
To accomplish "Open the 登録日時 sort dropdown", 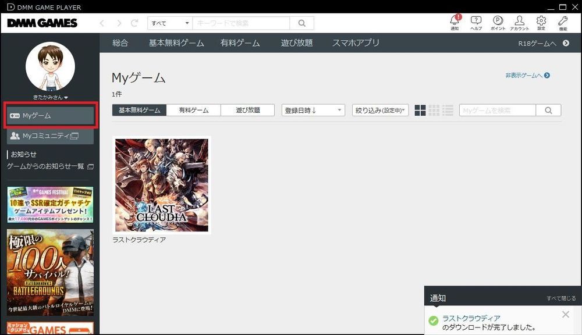I will pos(313,110).
